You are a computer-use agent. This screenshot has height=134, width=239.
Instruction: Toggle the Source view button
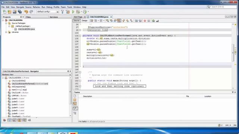[x=77, y=21]
